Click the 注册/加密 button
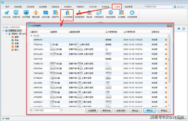This screenshot has height=121, width=188. [x=121, y=111]
